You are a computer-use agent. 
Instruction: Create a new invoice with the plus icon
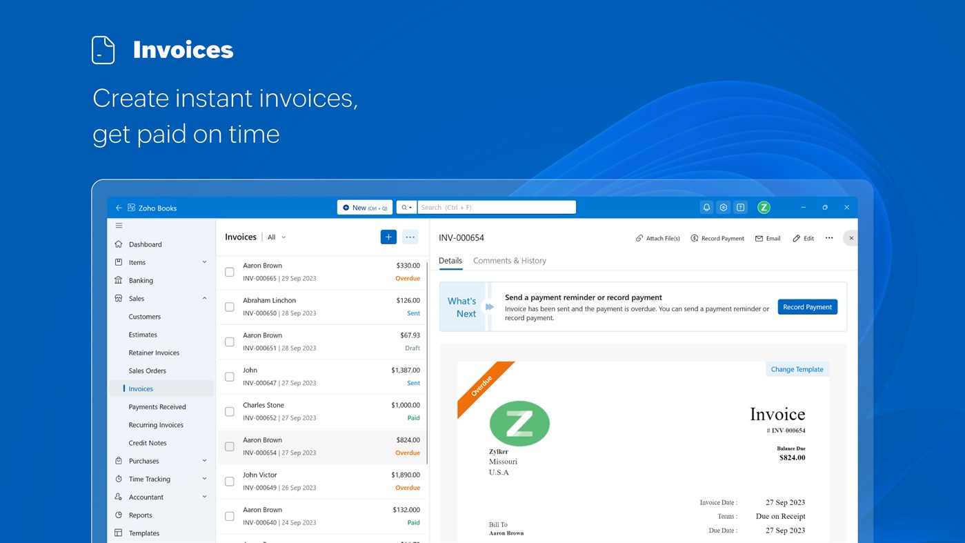[x=388, y=236]
